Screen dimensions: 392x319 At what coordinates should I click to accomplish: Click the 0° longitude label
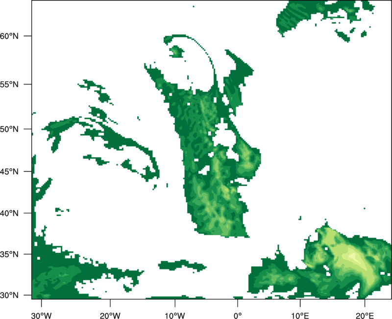[238, 316]
